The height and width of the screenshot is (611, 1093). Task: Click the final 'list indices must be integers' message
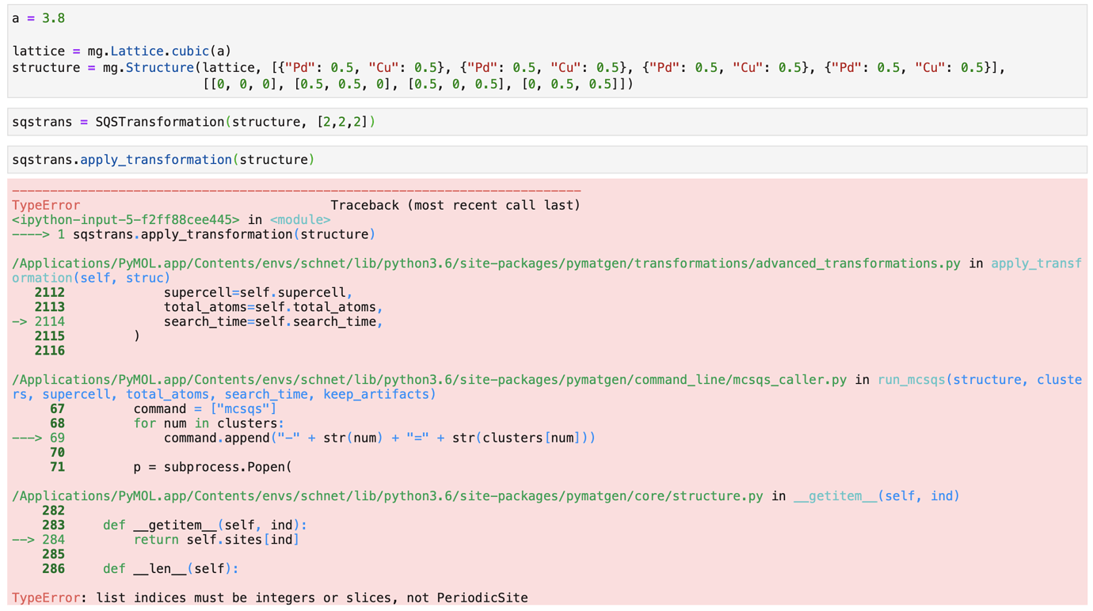point(311,598)
